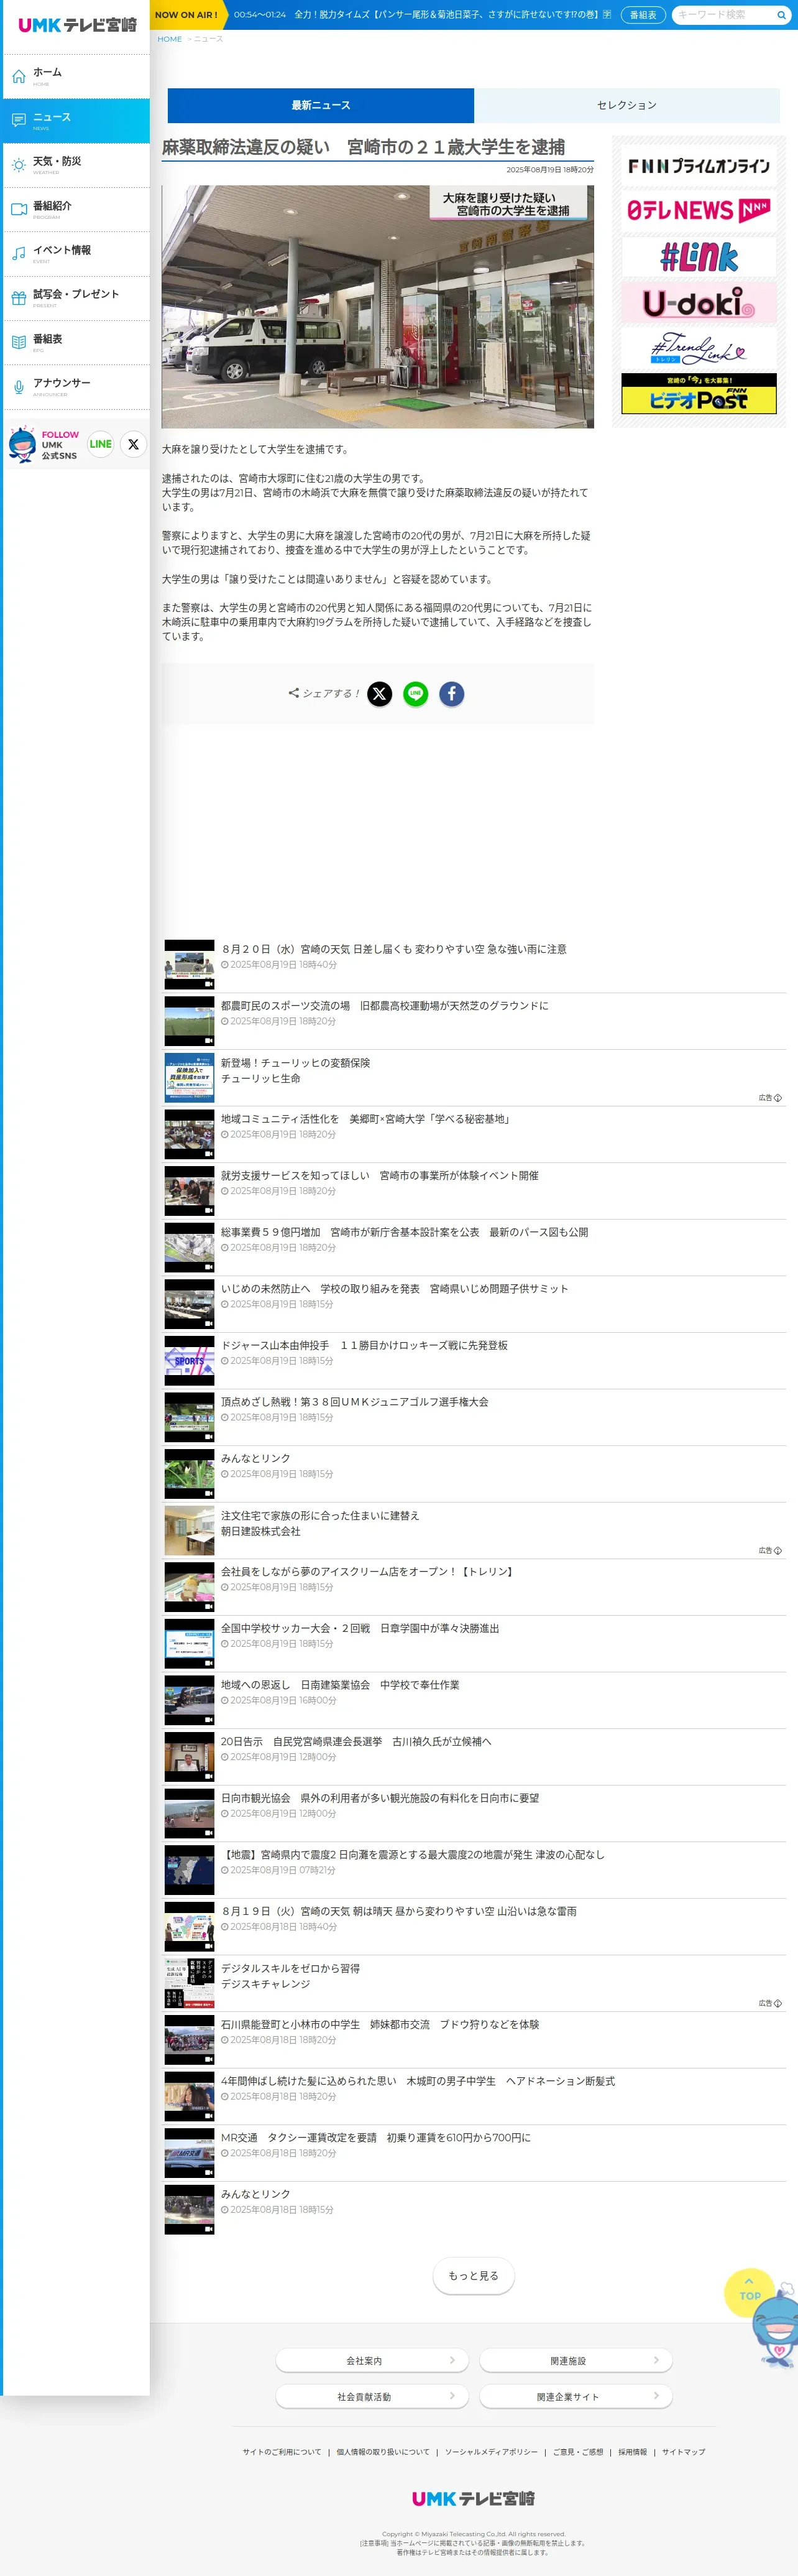Open the 関連企業サイト footer button
Screen dimensions: 798x2576
(x=576, y=2396)
